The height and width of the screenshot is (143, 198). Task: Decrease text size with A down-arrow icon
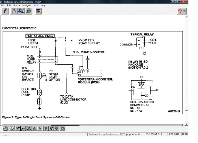[23, 129]
